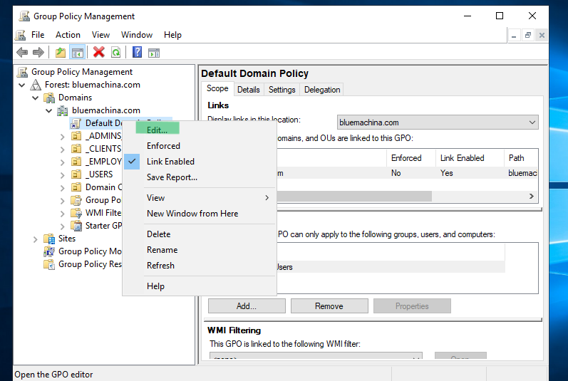The height and width of the screenshot is (381, 568).
Task: Open the Delegation tab
Action: [x=322, y=89]
